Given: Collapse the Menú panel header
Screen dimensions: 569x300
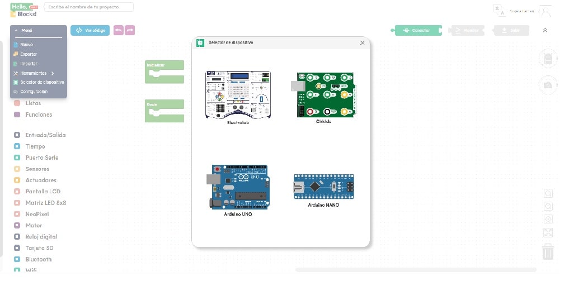Looking at the screenshot, I should [39, 30].
